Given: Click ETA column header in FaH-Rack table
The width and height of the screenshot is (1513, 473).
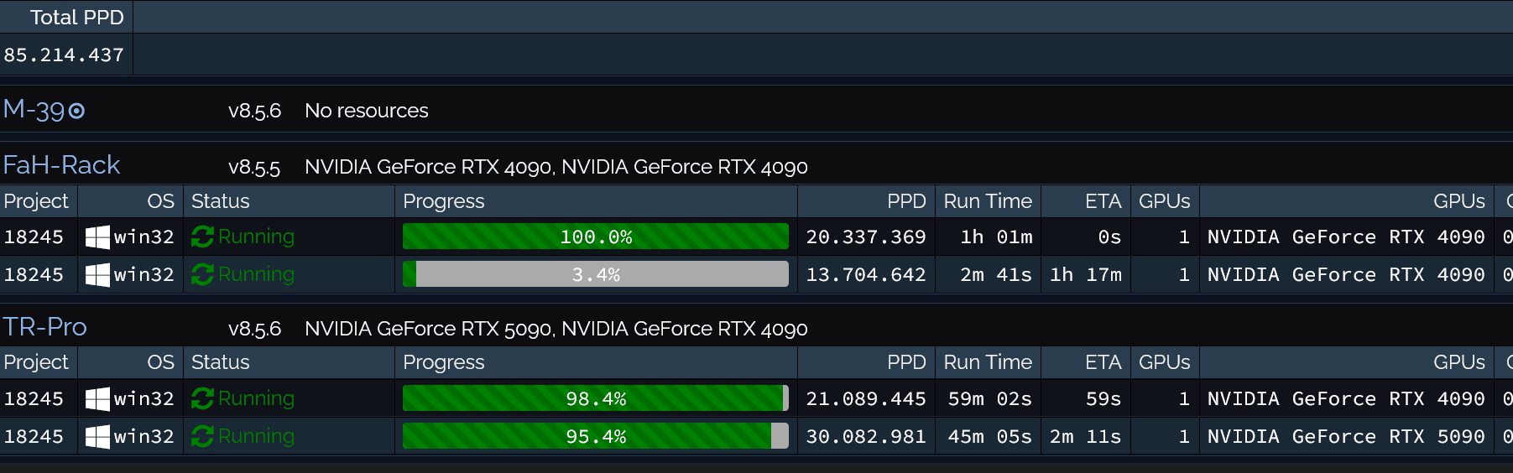Looking at the screenshot, I should click(1103, 201).
